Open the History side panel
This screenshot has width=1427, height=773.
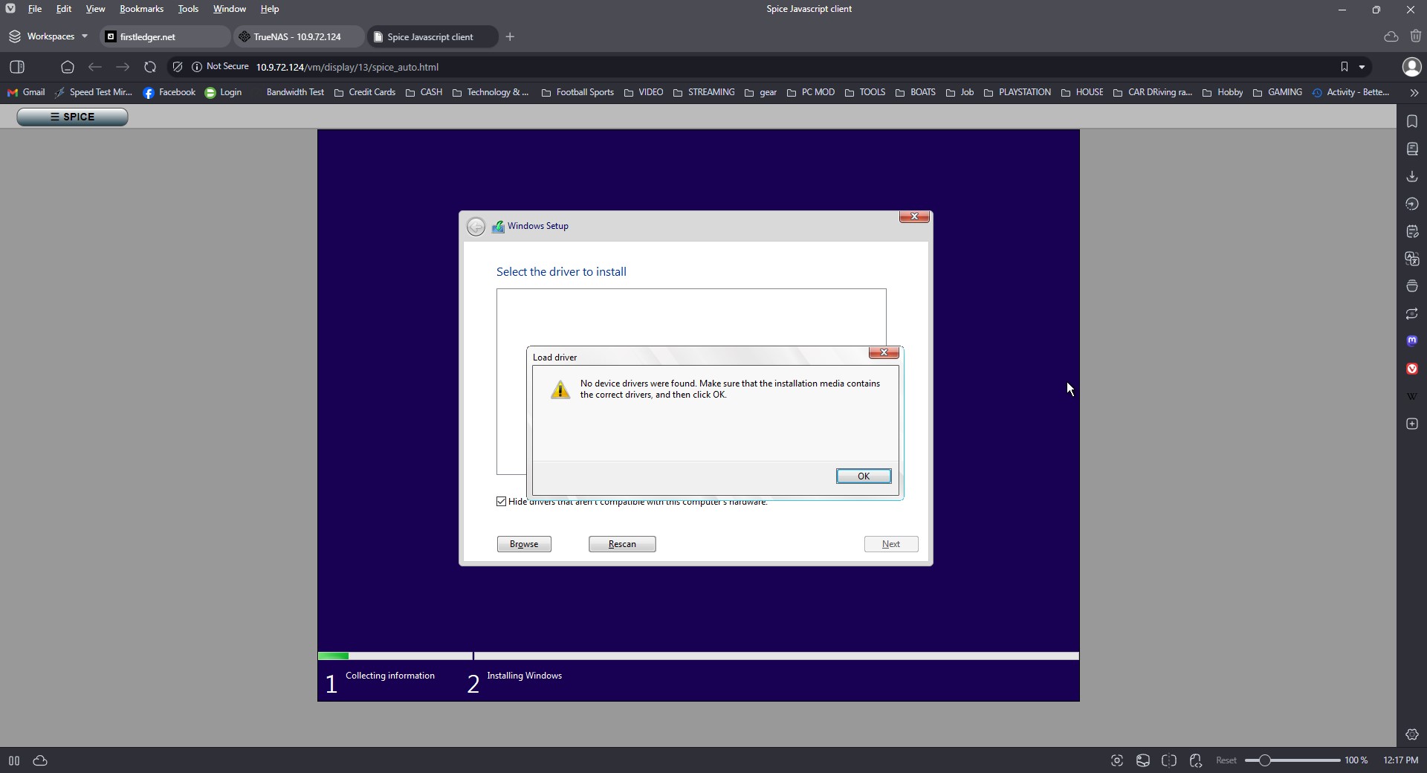(1412, 204)
